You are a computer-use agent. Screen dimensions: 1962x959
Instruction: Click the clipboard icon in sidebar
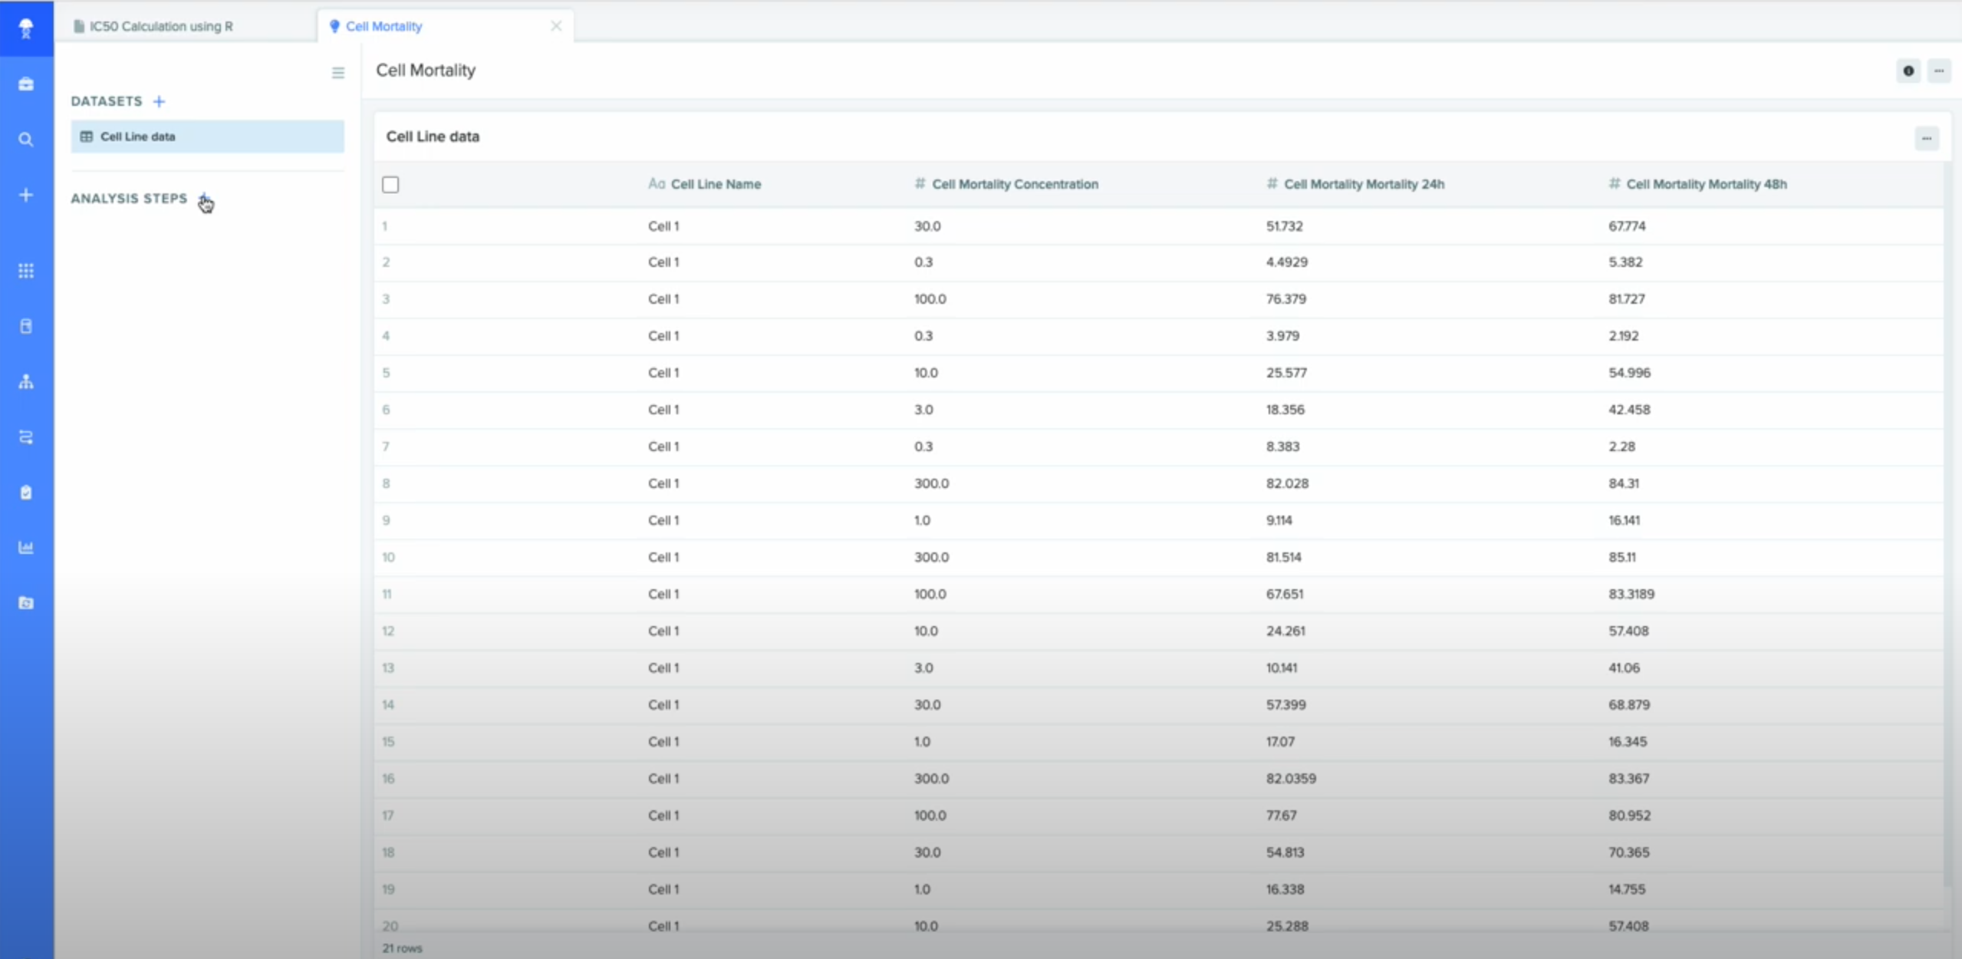pos(26,492)
